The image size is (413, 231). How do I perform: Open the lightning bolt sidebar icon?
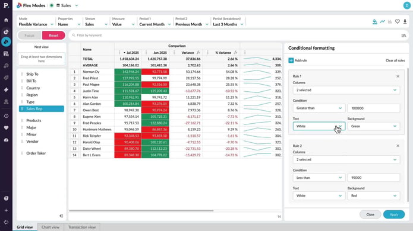tap(6, 89)
